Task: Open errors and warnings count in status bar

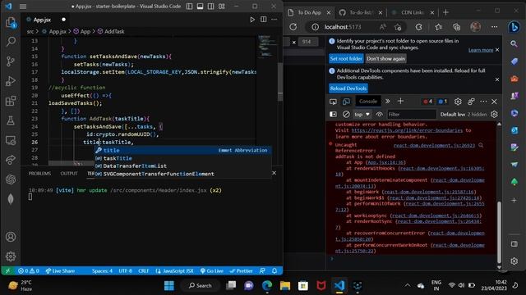Action: (29, 271)
